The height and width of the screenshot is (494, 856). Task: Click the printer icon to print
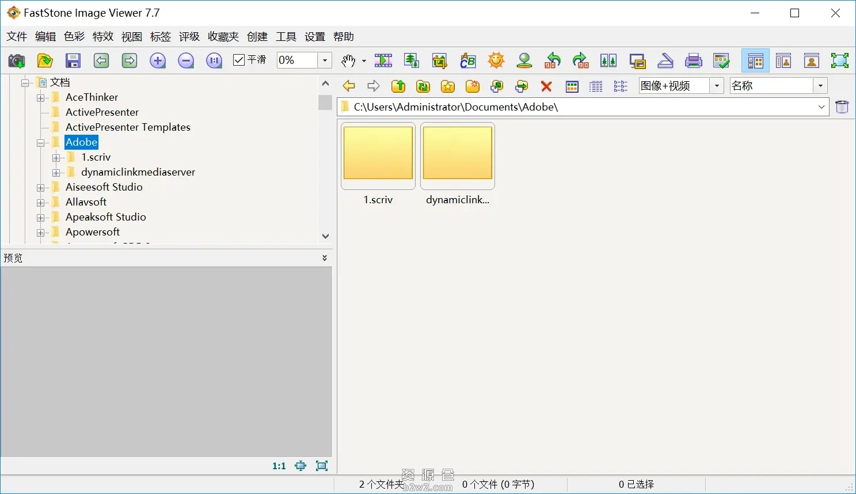[x=694, y=60]
